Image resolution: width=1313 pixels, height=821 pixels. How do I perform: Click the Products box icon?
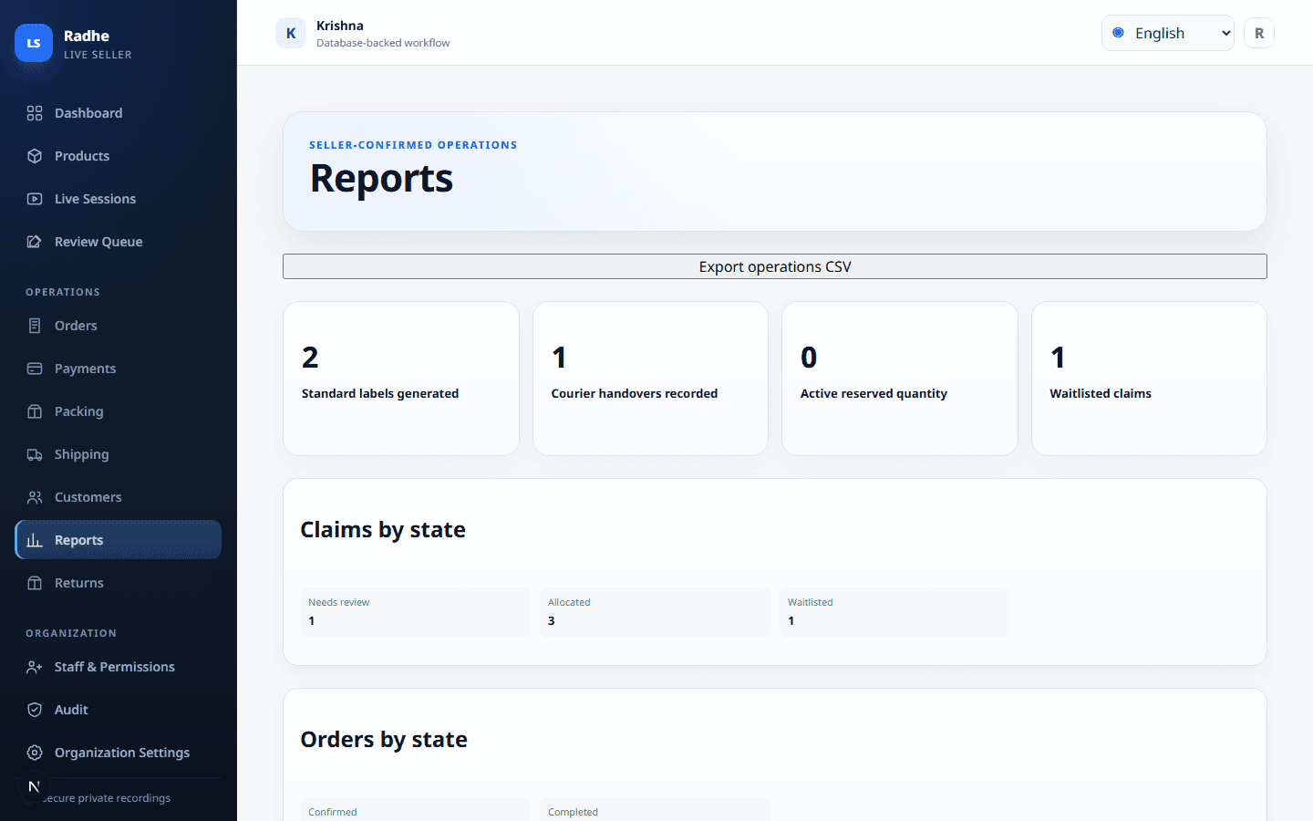point(35,156)
